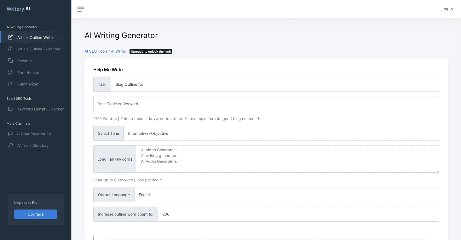Click the Rewriter copy icon
This screenshot has height=240, width=461.
10,61
